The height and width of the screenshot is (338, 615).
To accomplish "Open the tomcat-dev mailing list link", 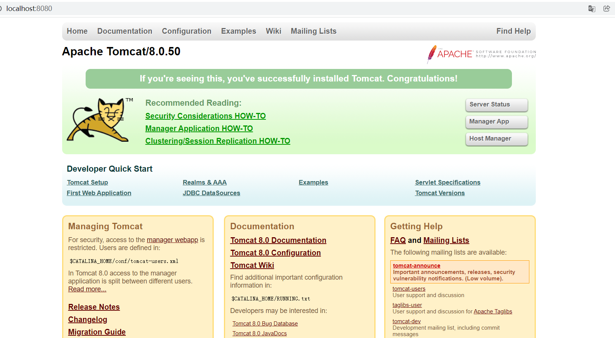I will pos(407,321).
